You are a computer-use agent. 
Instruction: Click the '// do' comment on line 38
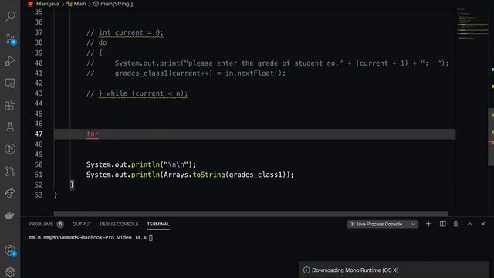click(96, 42)
